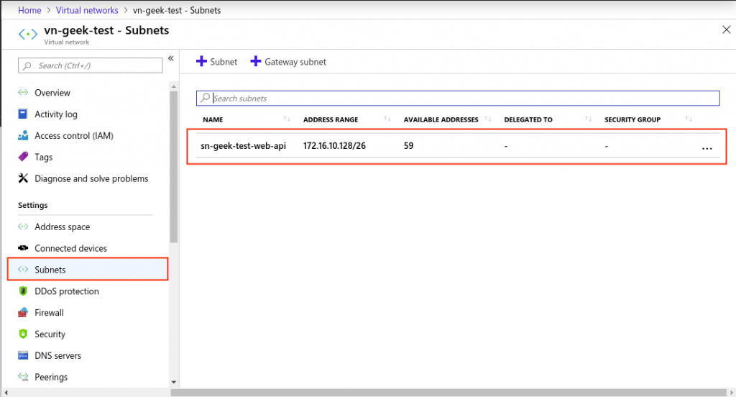The image size is (736, 397).
Task: Click the DDoS protection shield icon
Action: click(23, 291)
